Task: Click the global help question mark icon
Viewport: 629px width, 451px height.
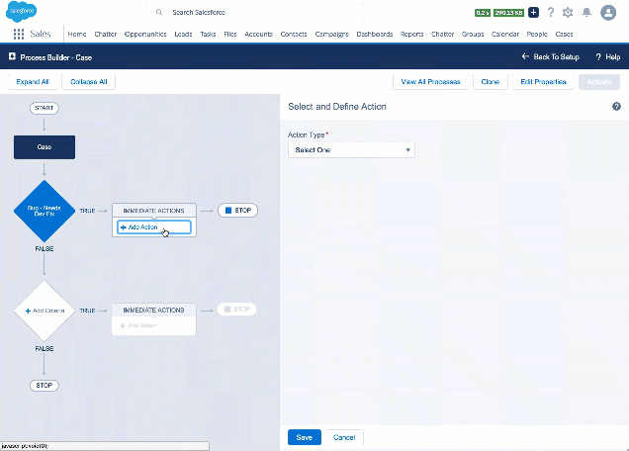Action: coord(551,13)
